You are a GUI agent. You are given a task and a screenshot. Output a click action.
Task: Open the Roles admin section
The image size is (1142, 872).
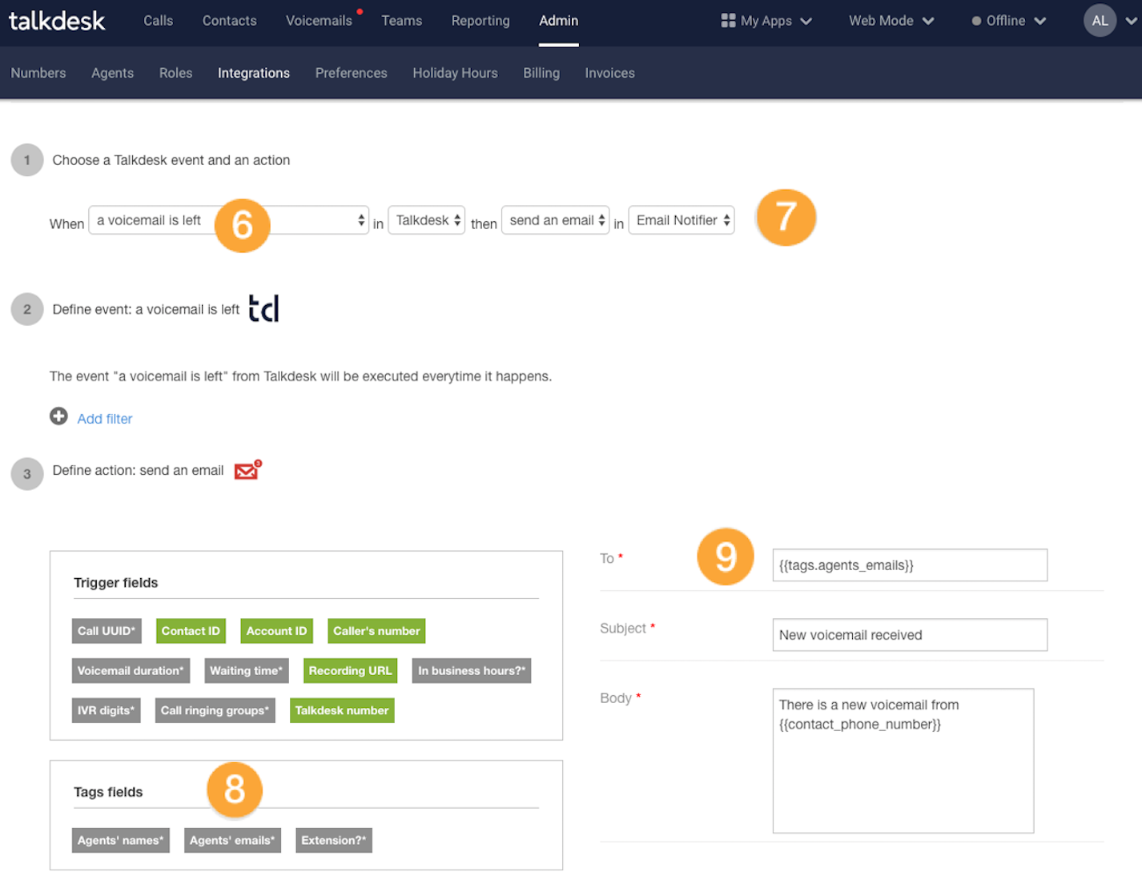tap(175, 73)
